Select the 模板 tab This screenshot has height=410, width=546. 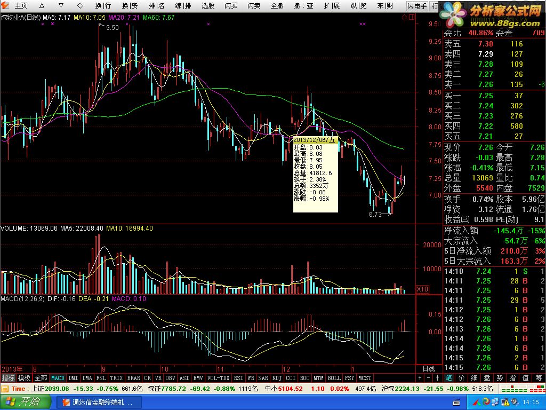click(x=25, y=378)
